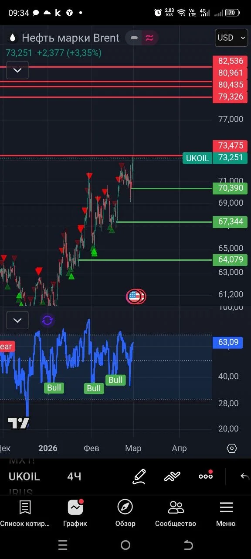
Task: Change the 4Ч timeframe interval
Action: pos(74,476)
